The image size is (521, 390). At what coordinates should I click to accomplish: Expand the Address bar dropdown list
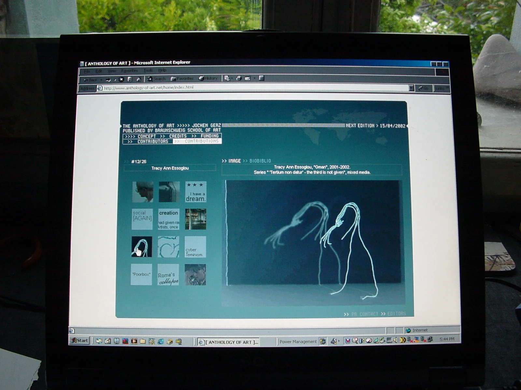coord(411,88)
